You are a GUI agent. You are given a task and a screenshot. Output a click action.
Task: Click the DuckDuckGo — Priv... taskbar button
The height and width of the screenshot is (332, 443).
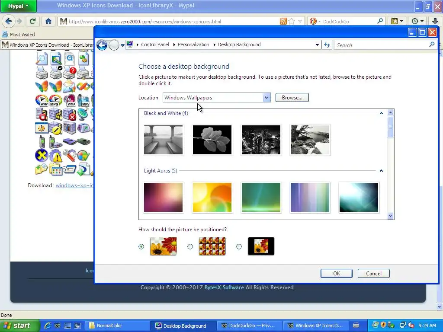[x=250, y=326]
